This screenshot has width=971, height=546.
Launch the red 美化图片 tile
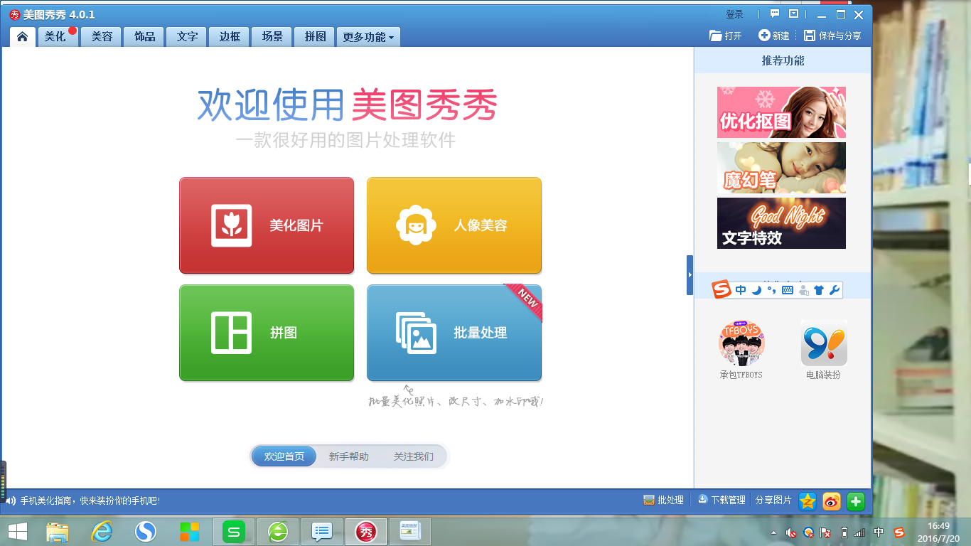pos(267,225)
